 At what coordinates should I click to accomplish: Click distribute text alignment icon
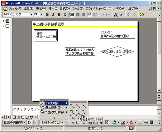[x=89, y=15]
